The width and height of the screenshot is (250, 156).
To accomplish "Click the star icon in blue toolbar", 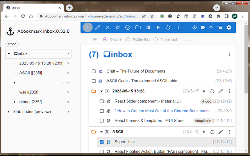I will (x=118, y=27).
